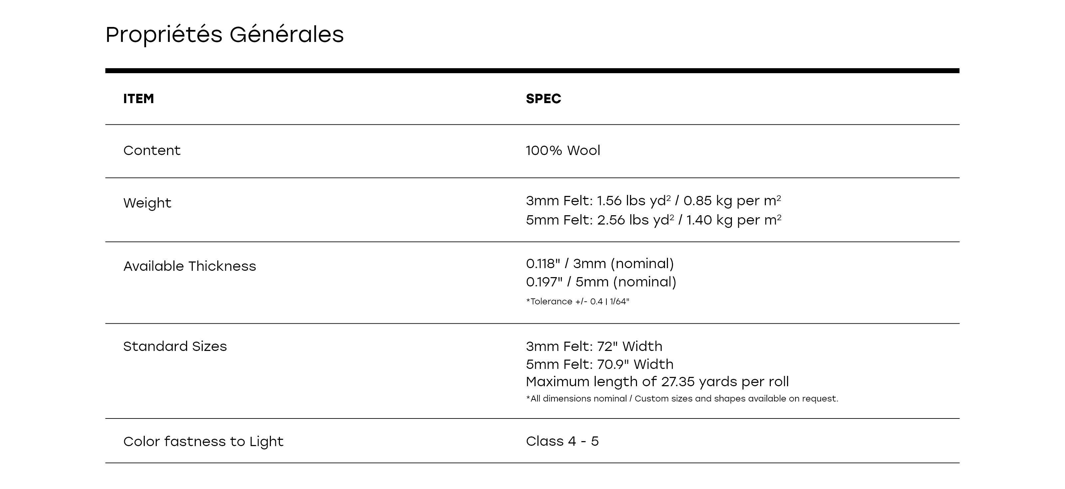Click the 0.118" / 3mm (nominal) value
Screen dimensions: 1065x489
coord(600,264)
